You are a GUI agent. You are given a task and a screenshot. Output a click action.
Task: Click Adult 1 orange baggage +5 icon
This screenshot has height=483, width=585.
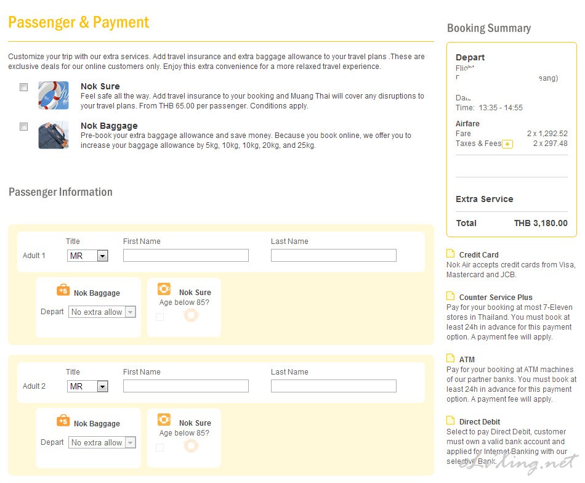tap(63, 290)
